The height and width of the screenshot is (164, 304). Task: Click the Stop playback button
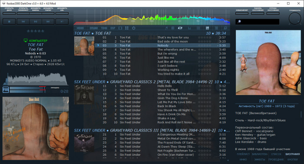(x=9, y=22)
